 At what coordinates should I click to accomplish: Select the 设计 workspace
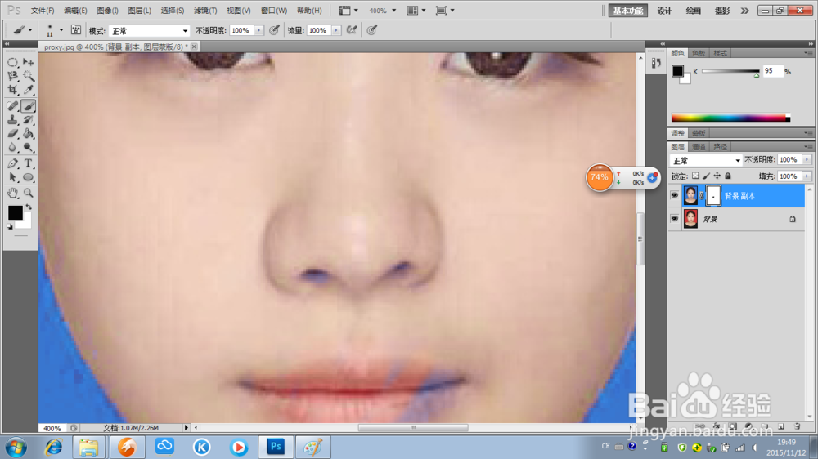[664, 11]
